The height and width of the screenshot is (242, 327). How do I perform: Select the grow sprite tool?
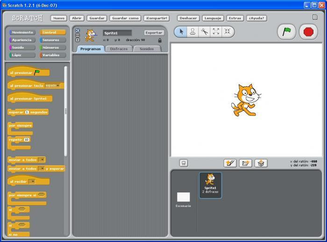(216, 32)
